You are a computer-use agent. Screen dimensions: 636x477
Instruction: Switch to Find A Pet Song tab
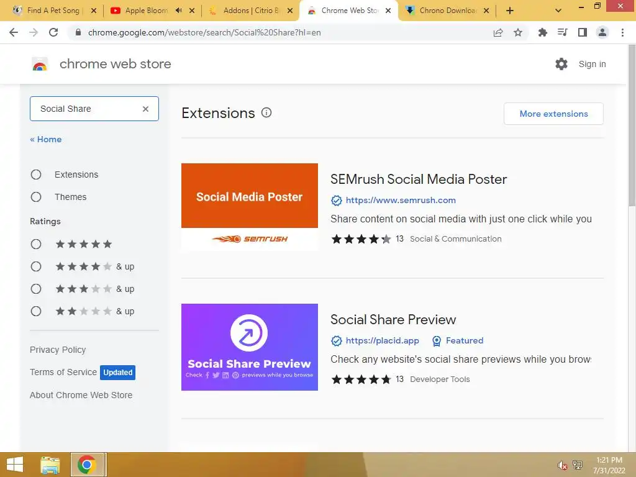tap(53, 11)
